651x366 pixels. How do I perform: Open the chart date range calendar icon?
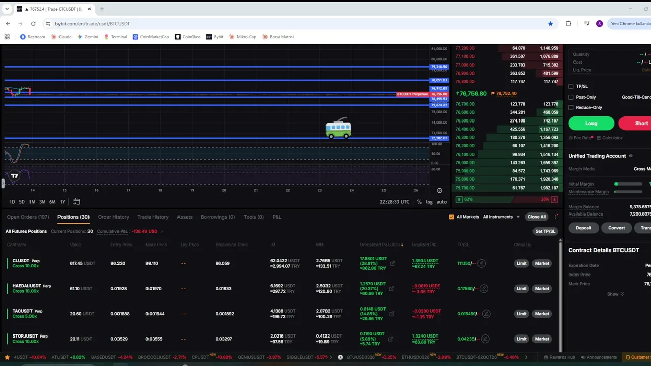click(76, 202)
